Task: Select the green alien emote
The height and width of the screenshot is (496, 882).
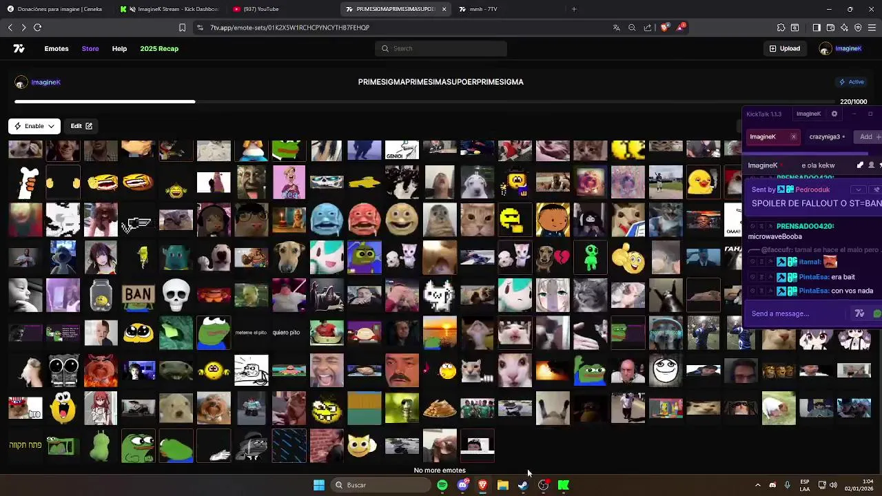Action: pyautogui.click(x=591, y=258)
